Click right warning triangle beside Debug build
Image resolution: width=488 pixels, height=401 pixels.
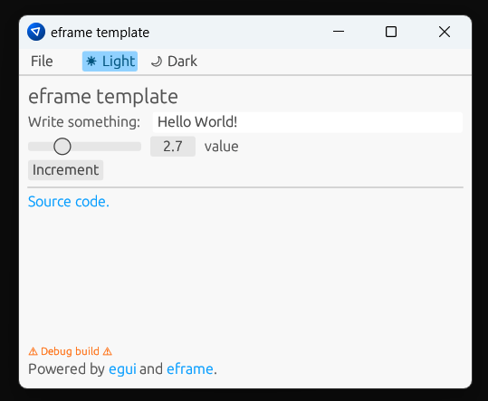click(108, 351)
